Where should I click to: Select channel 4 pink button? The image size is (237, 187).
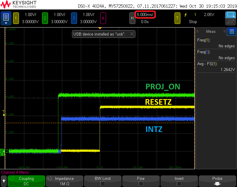103,18
